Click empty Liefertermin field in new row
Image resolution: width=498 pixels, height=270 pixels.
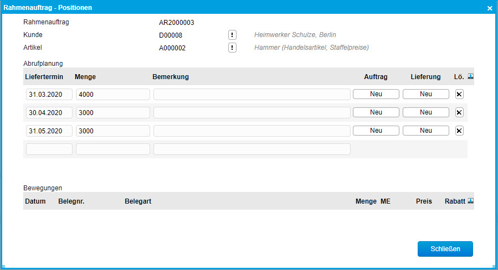click(49, 149)
